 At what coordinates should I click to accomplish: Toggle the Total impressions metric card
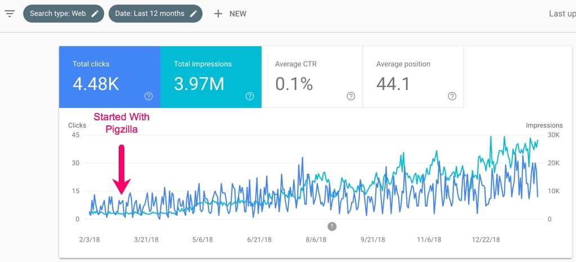[x=211, y=77]
